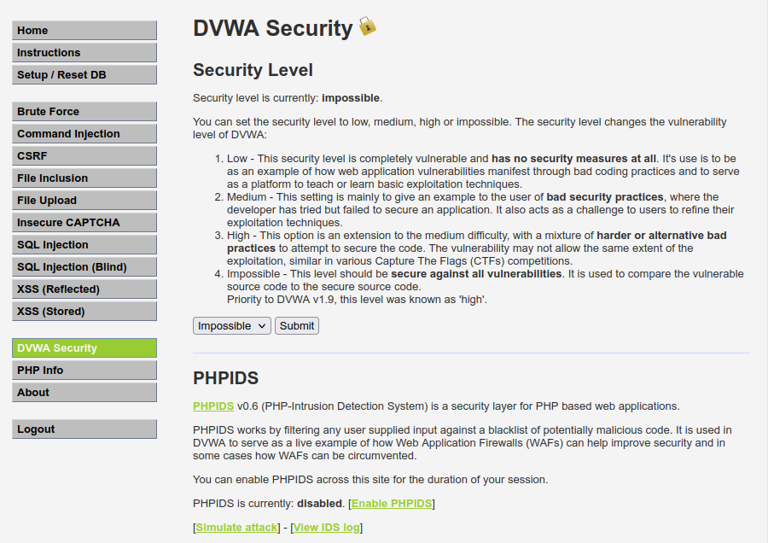Select XSS (Reflected) in the sidebar
768x543 pixels.
(x=84, y=289)
